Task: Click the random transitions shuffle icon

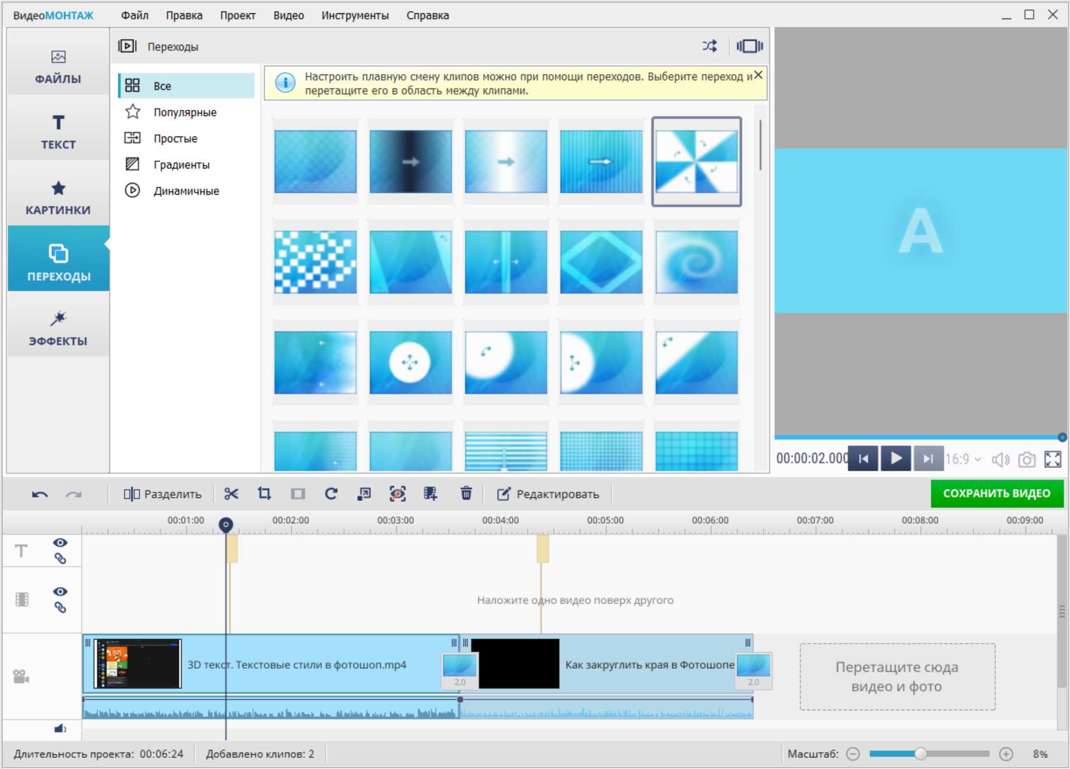Action: 709,46
